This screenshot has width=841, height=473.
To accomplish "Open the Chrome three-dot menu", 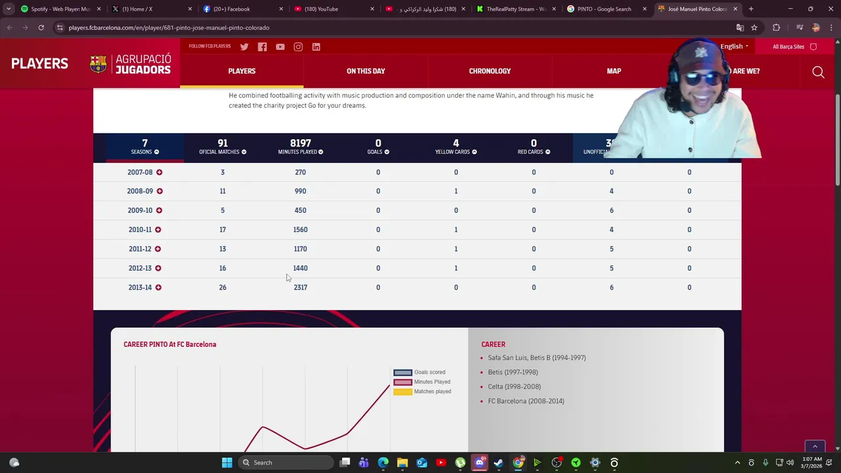I will pyautogui.click(x=831, y=28).
